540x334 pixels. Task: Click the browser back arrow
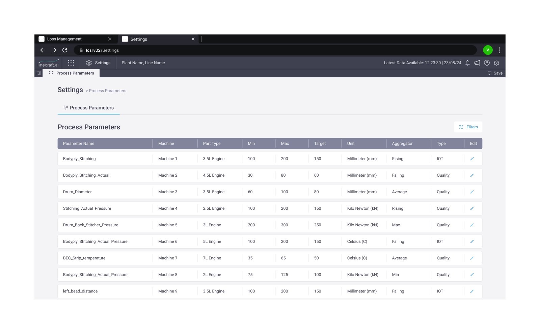(x=43, y=50)
